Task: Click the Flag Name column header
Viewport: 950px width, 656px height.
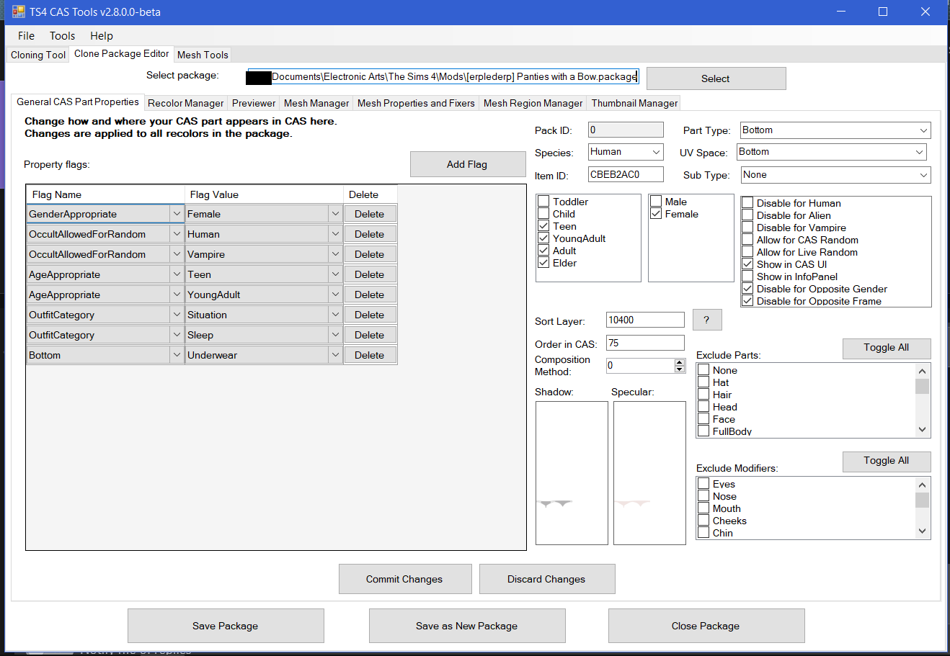Action: click(105, 194)
